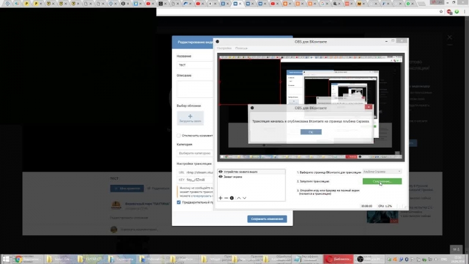469x264 pixels.
Task: Move the source up with the up arrow
Action: pos(239,198)
